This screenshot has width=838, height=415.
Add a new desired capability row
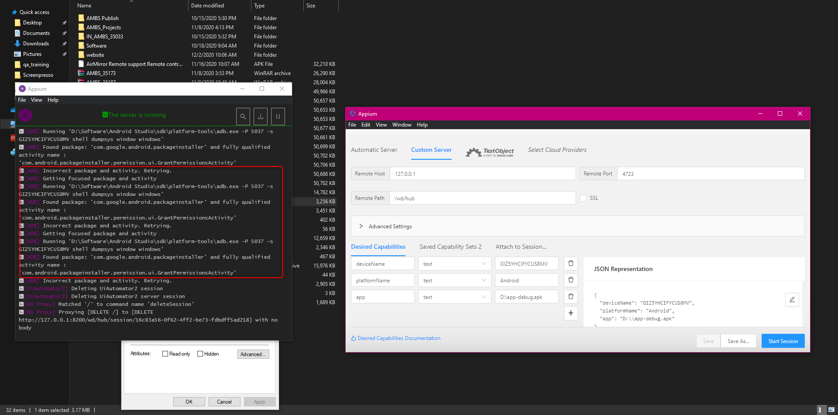tap(570, 313)
